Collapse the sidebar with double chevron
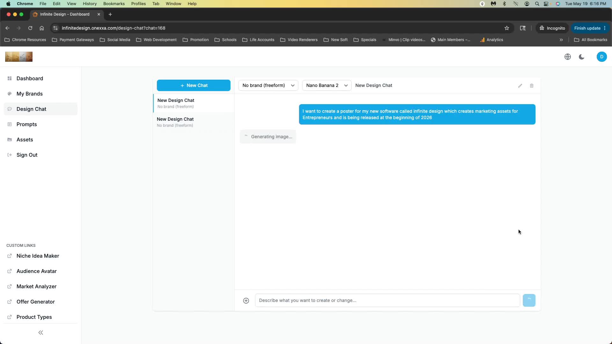 point(41,333)
